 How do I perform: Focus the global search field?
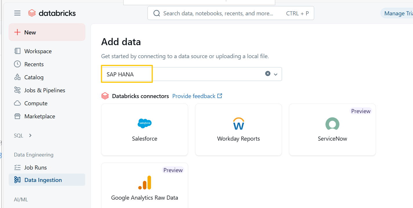click(231, 13)
